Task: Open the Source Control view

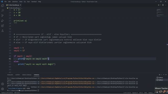Action: point(2,16)
